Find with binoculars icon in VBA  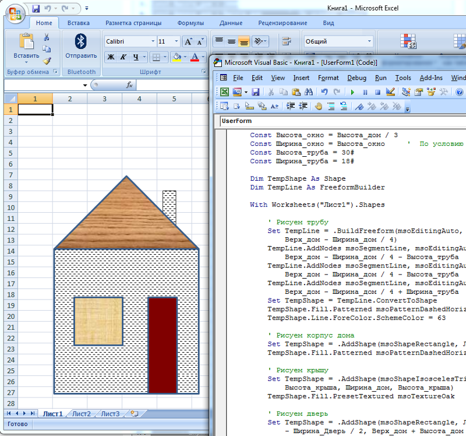pyautogui.click(x=309, y=92)
